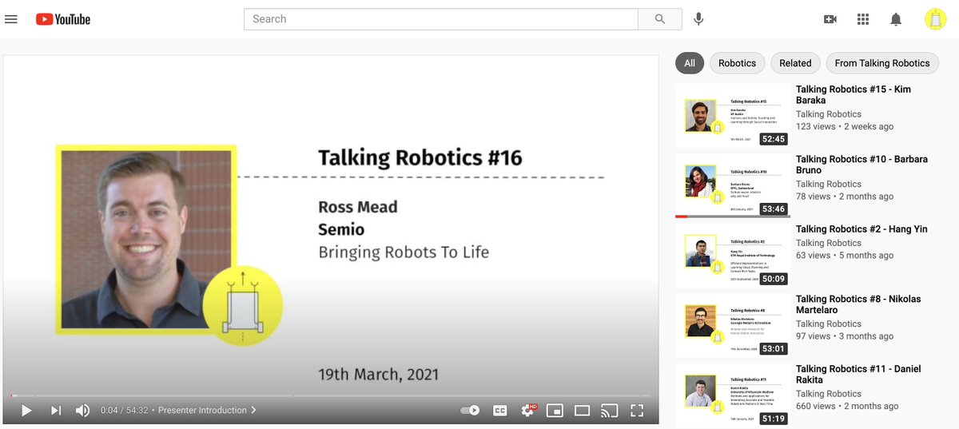Switch to theater mode
959x429 pixels.
pos(582,411)
